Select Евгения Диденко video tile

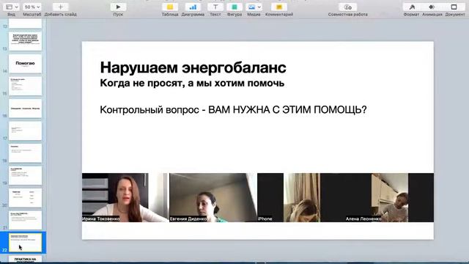pos(213,197)
